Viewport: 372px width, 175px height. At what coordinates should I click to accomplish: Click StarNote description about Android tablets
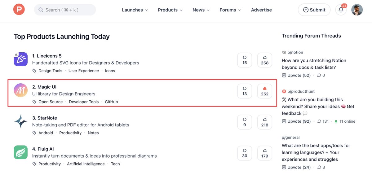coord(81,125)
